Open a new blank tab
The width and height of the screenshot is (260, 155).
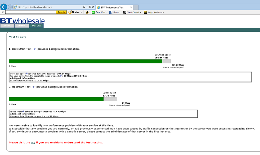[x=136, y=7]
